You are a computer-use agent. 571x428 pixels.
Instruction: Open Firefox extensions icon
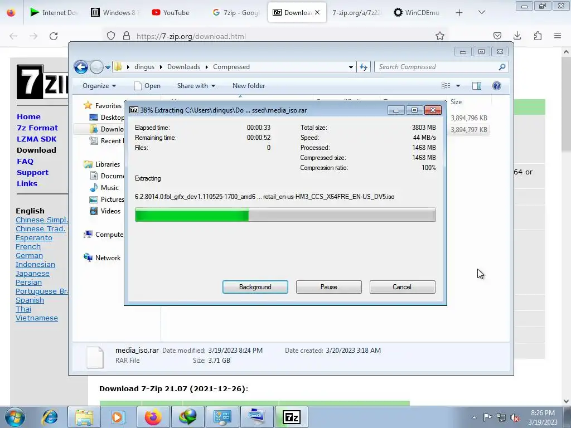pyautogui.click(x=538, y=36)
